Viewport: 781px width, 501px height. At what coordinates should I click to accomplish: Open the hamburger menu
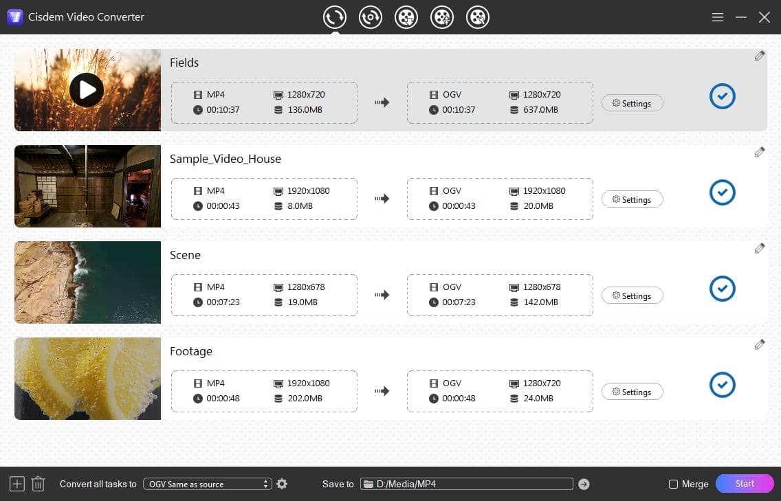pyautogui.click(x=718, y=17)
